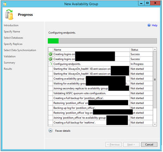Screen dimensions: 163x152
Task: Select the 'Waiting for availability group' row
Action: click(x=101, y=83)
